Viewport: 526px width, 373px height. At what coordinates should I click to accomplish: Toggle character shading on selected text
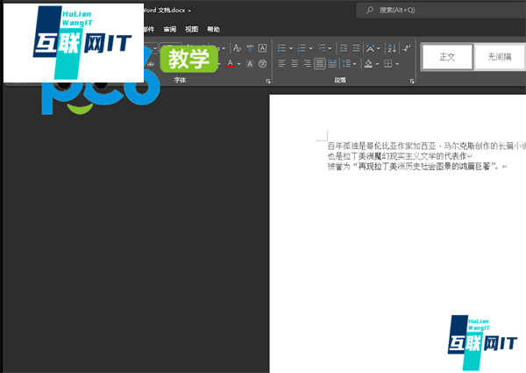pyautogui.click(x=251, y=63)
